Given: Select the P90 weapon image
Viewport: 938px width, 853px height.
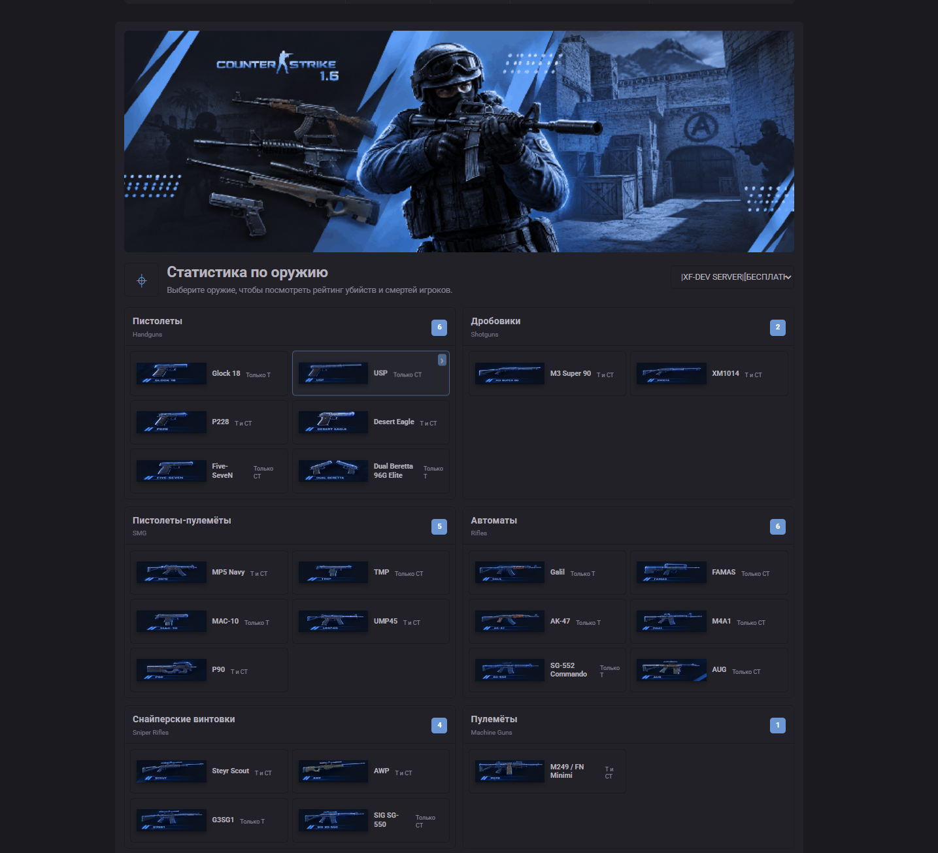Looking at the screenshot, I should [x=171, y=670].
